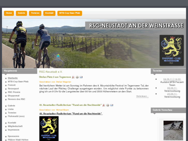Open Pfälzer-Wald Hütten in the Hauptmenü

(18, 140)
